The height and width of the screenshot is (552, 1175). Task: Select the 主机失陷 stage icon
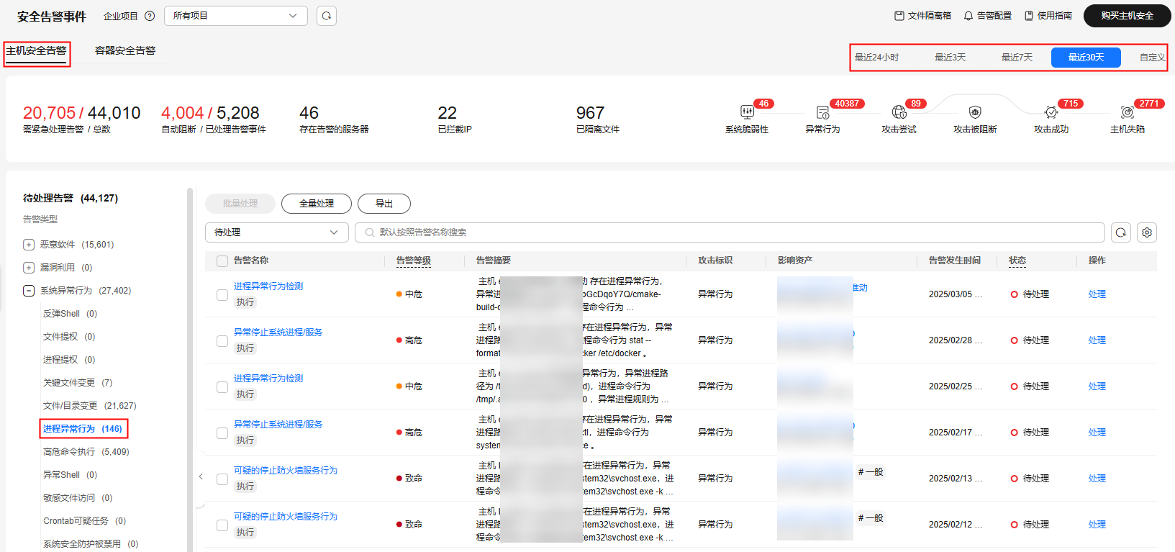[1128, 112]
